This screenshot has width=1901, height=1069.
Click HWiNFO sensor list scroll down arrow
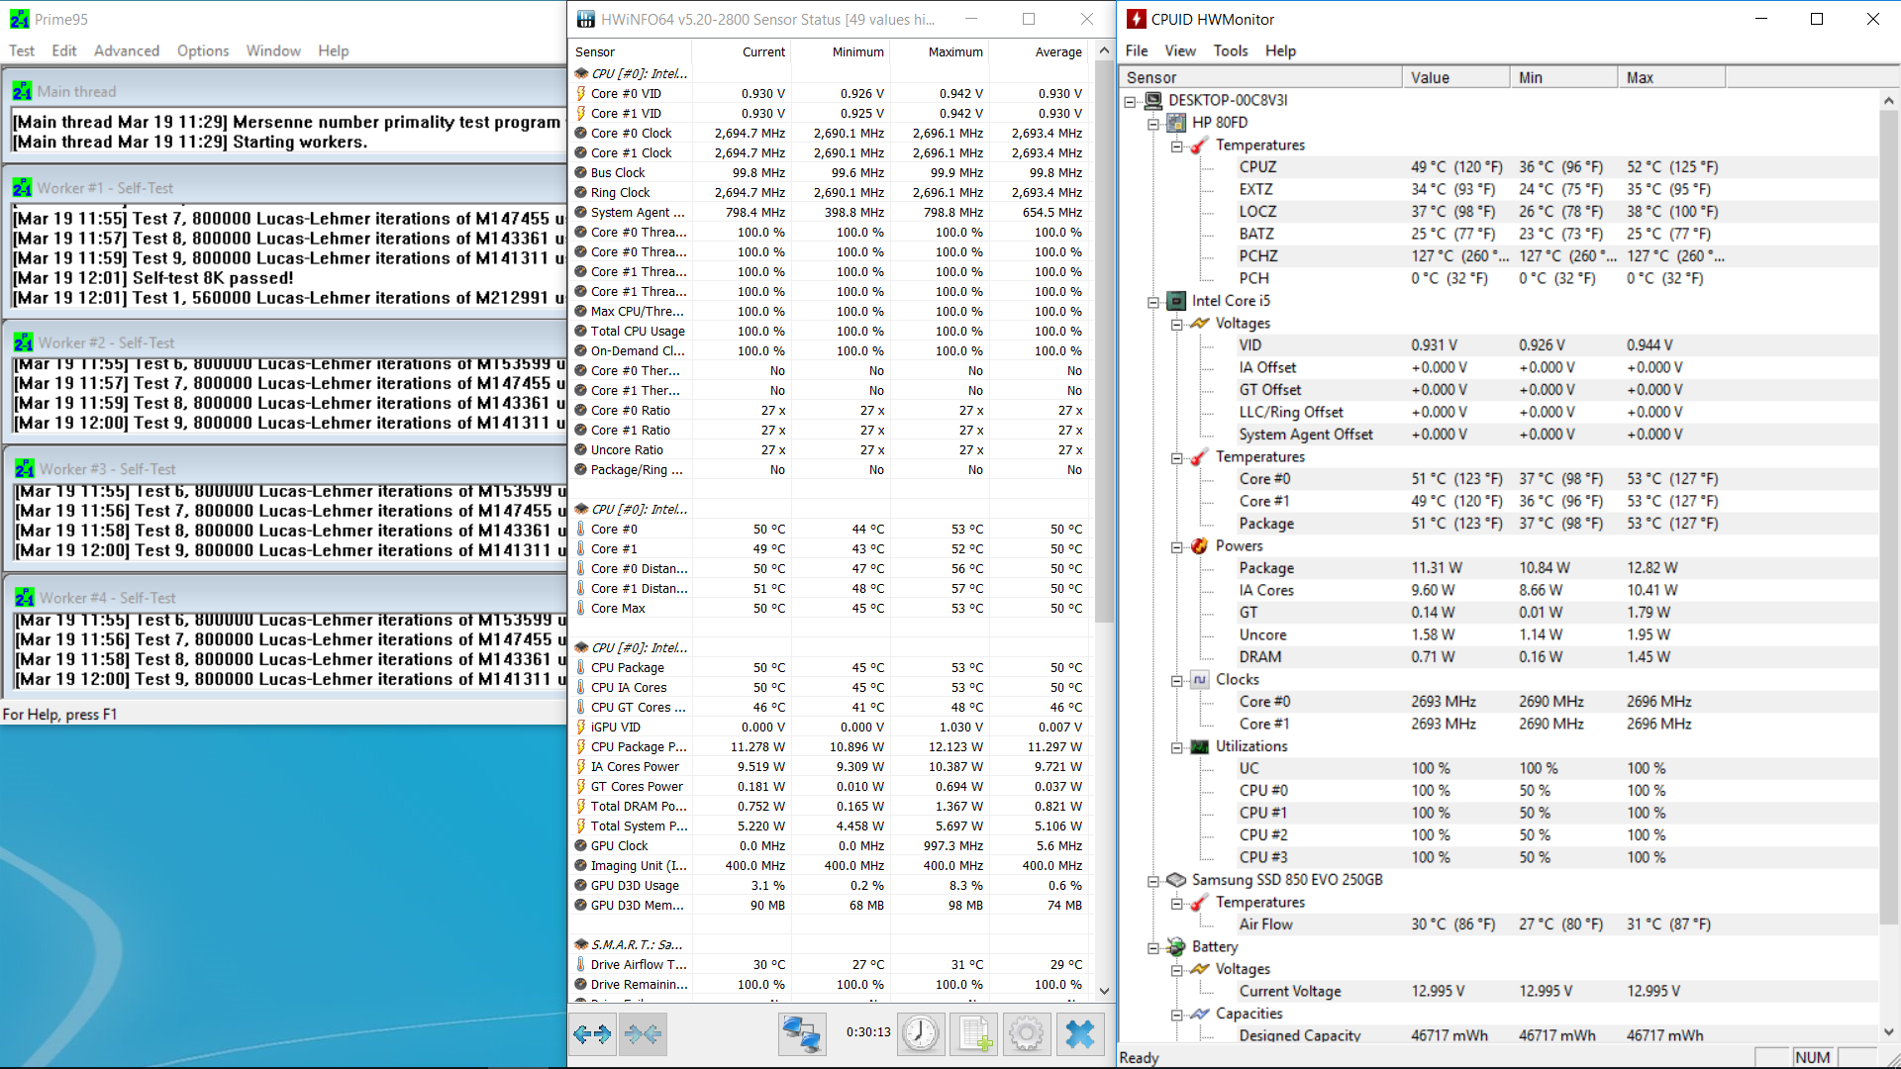pos(1104,991)
